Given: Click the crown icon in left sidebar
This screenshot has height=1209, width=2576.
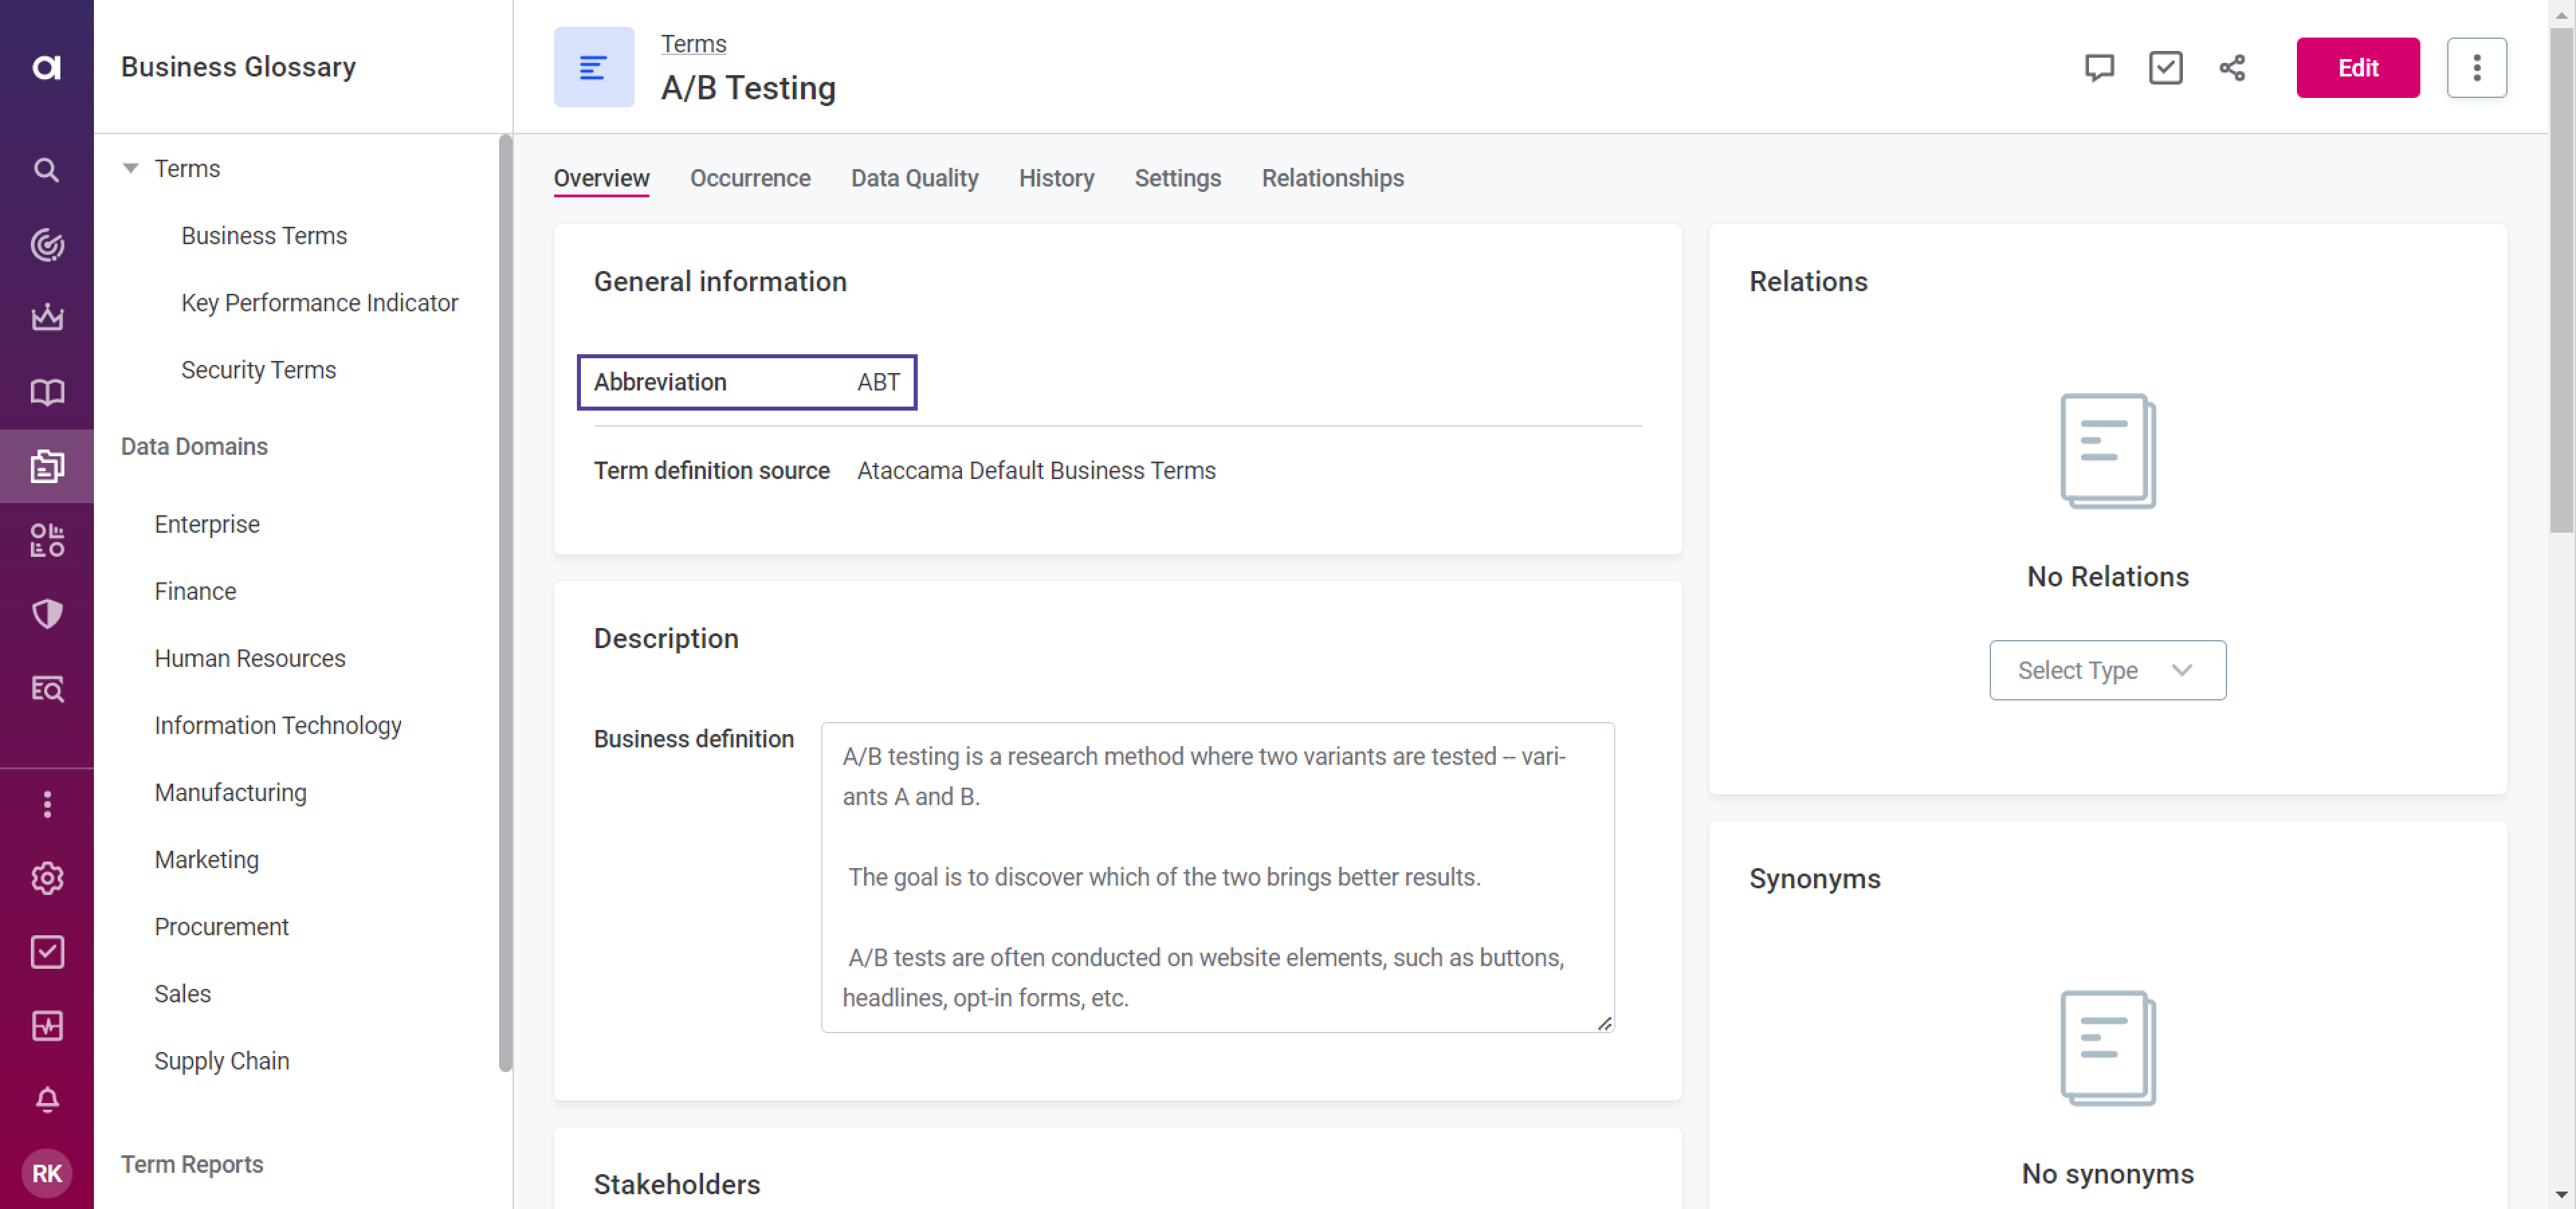Looking at the screenshot, I should 46,318.
